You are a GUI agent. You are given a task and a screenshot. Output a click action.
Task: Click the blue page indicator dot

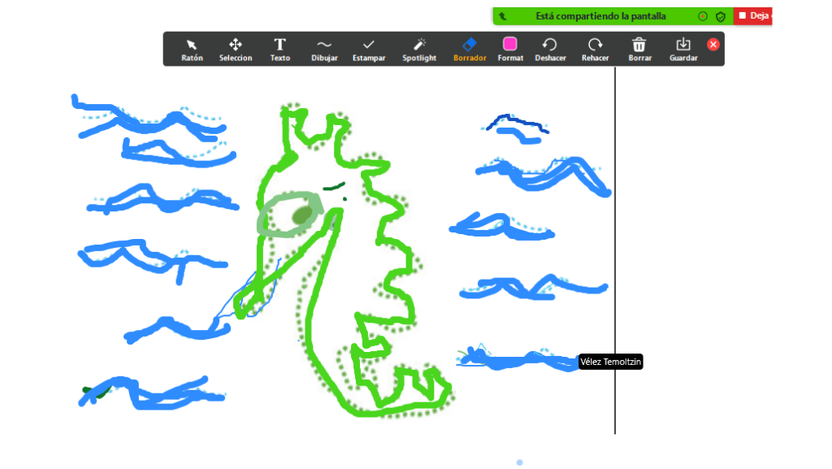click(x=519, y=462)
